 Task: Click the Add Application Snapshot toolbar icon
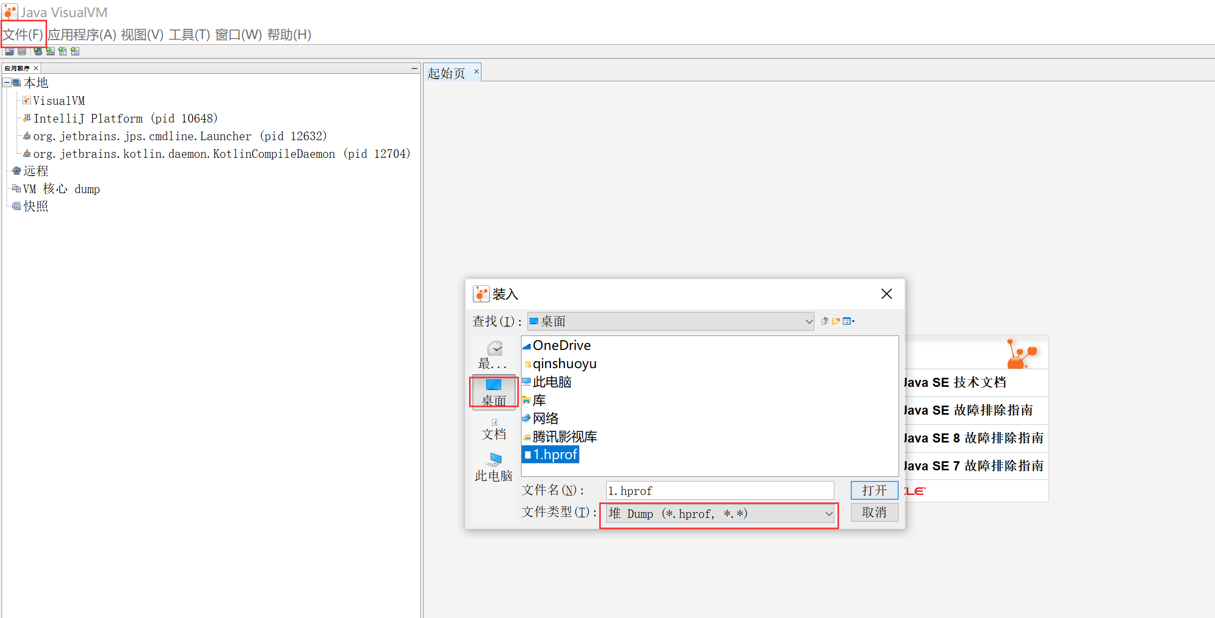tap(75, 51)
